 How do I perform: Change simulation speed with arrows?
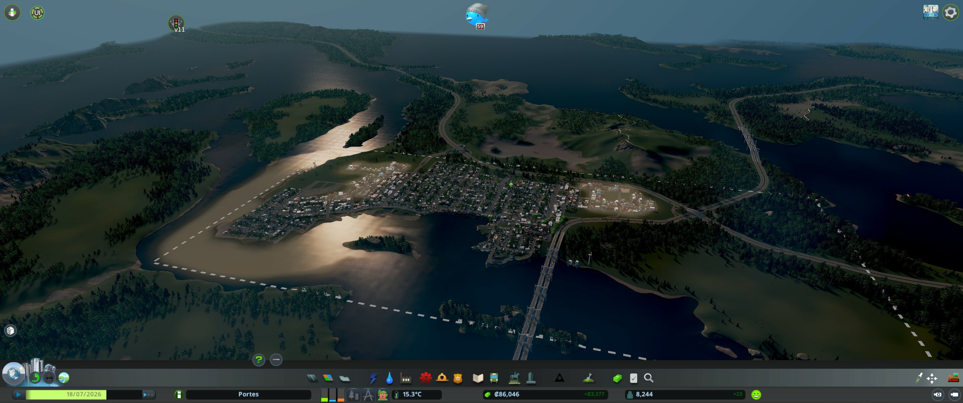pyautogui.click(x=148, y=394)
